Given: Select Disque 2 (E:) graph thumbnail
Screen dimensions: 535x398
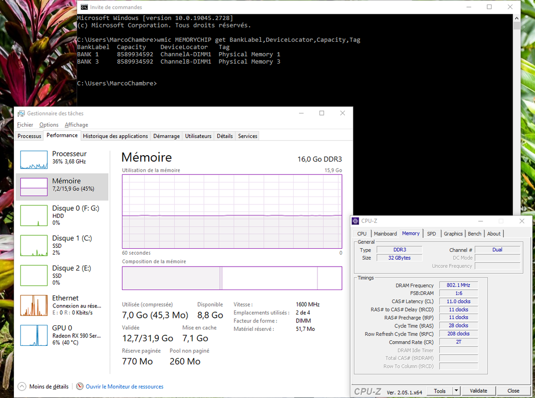Looking at the screenshot, I should (x=34, y=276).
